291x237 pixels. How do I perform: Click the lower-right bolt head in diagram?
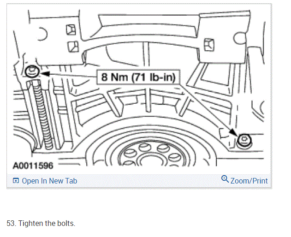coord(244,140)
